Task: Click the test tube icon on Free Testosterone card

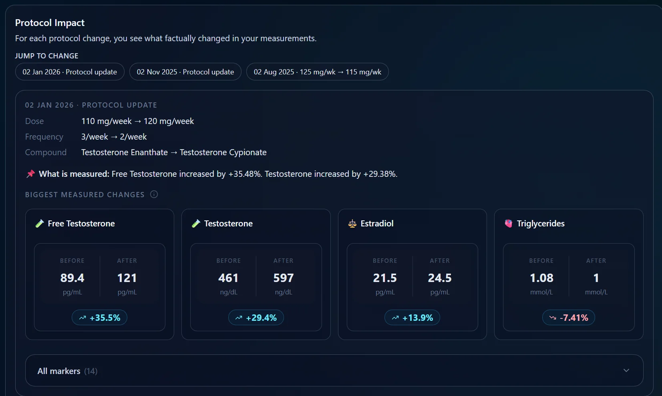Action: coord(40,224)
